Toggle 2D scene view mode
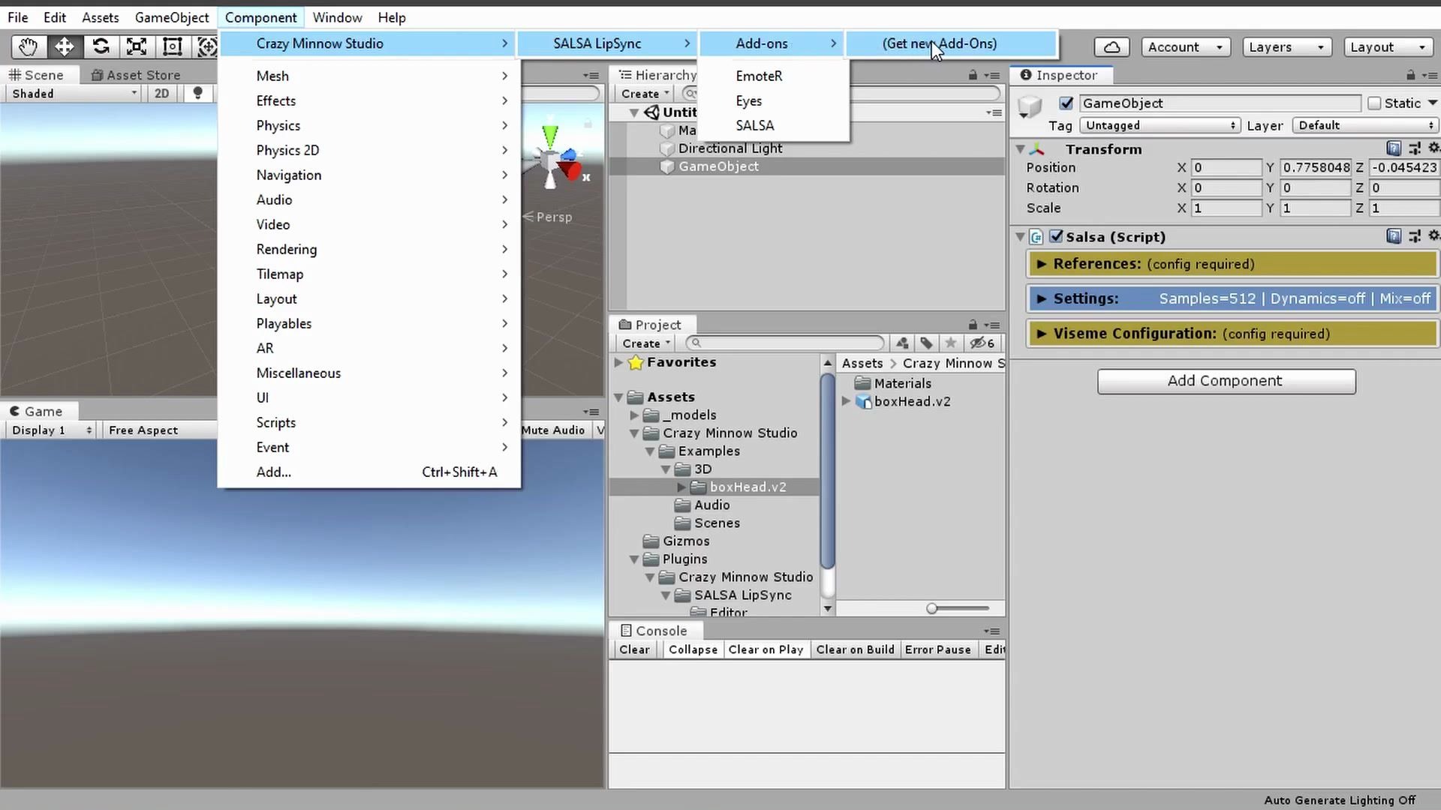This screenshot has height=810, width=1441. pos(161,93)
